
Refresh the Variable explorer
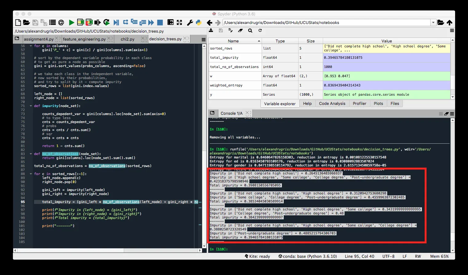click(260, 30)
